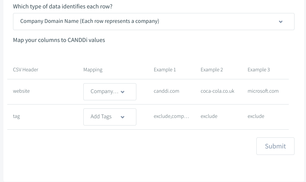Viewport: 306px width, 182px height.
Task: Click the CSV Header column title
Action: [26, 69]
